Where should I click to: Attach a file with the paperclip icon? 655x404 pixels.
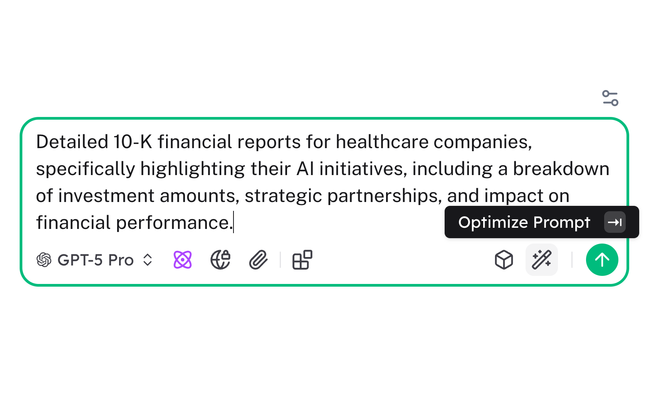tap(258, 260)
